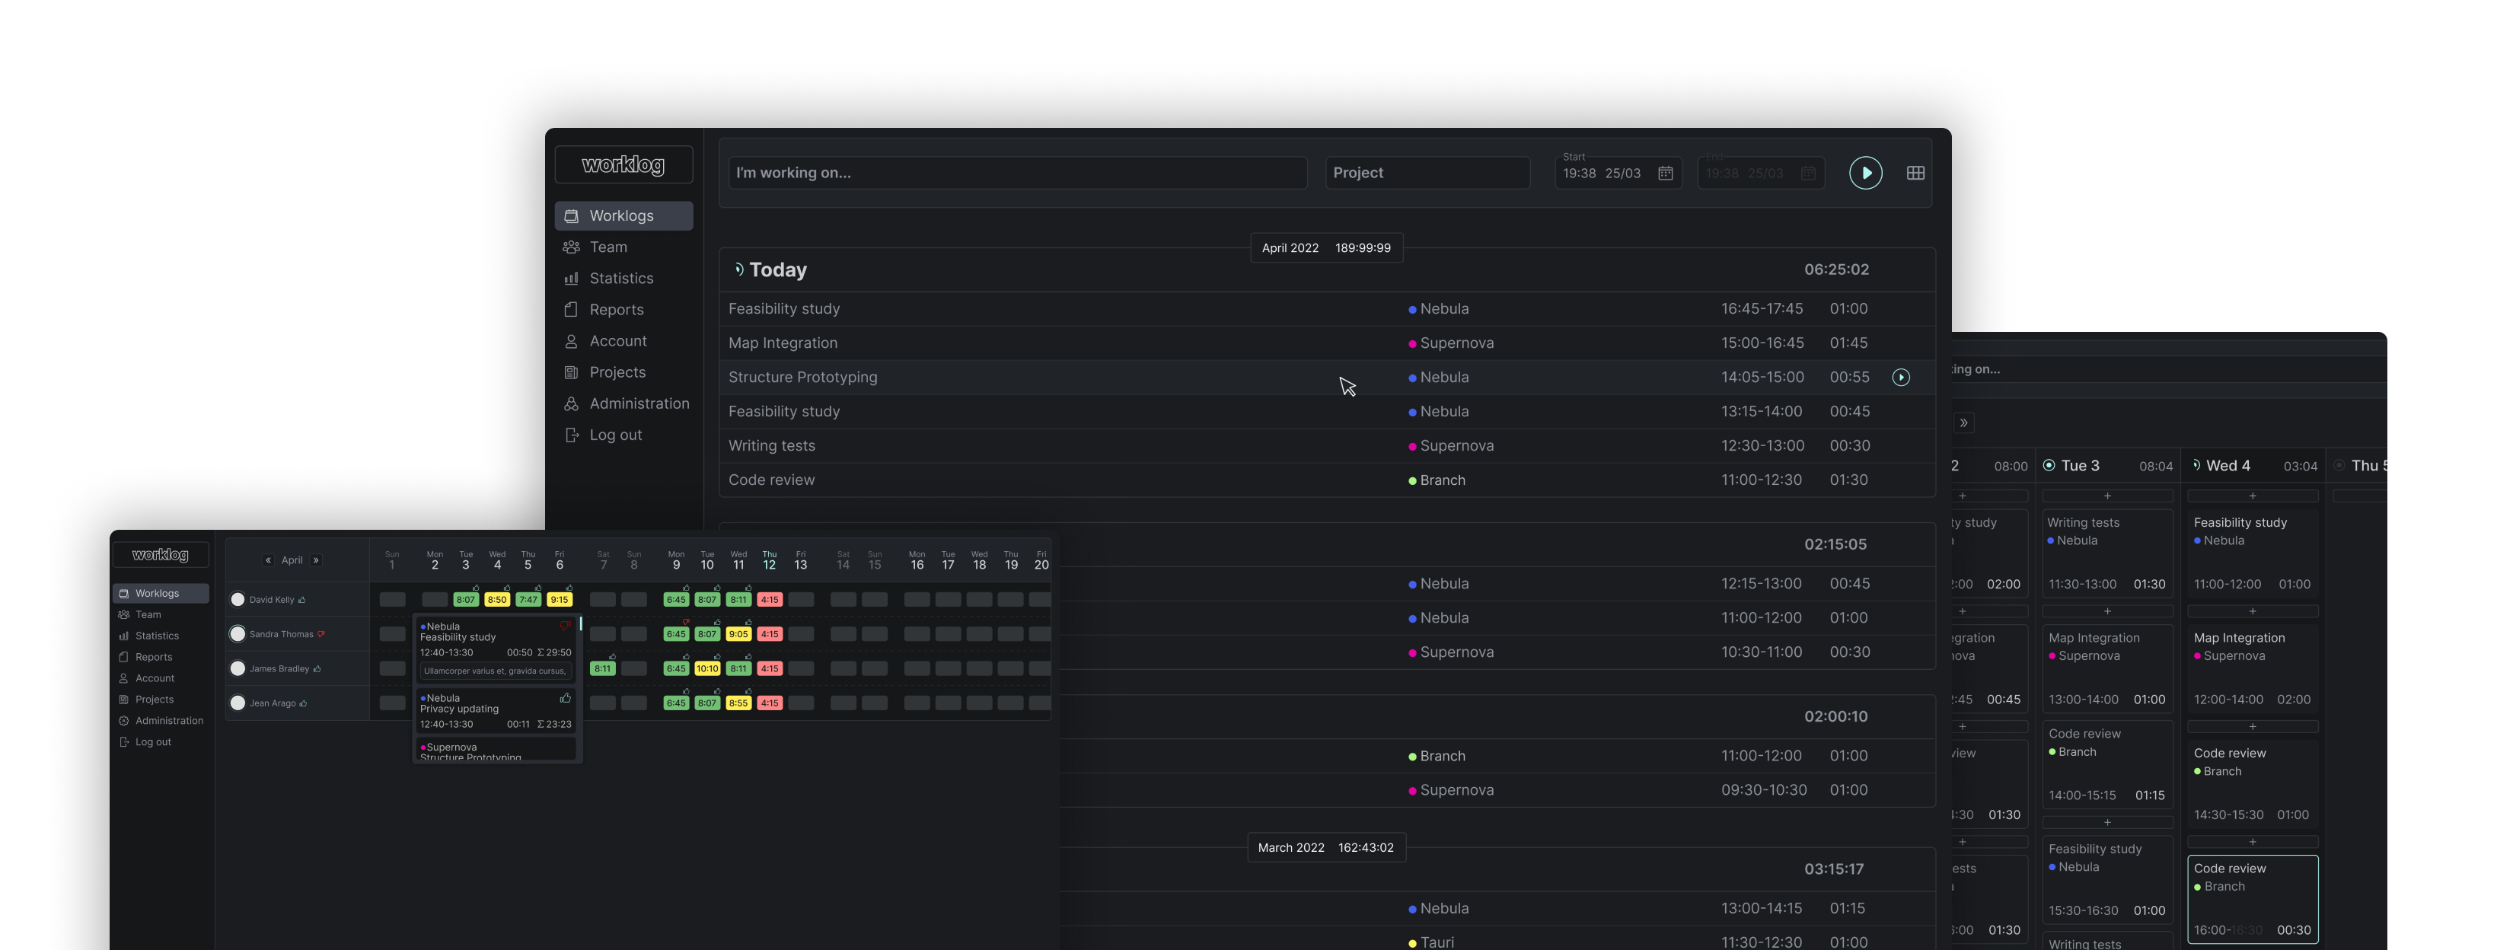This screenshot has height=950, width=2497.
Task: Click the Tue 3 status circle icon
Action: pos(2049,465)
